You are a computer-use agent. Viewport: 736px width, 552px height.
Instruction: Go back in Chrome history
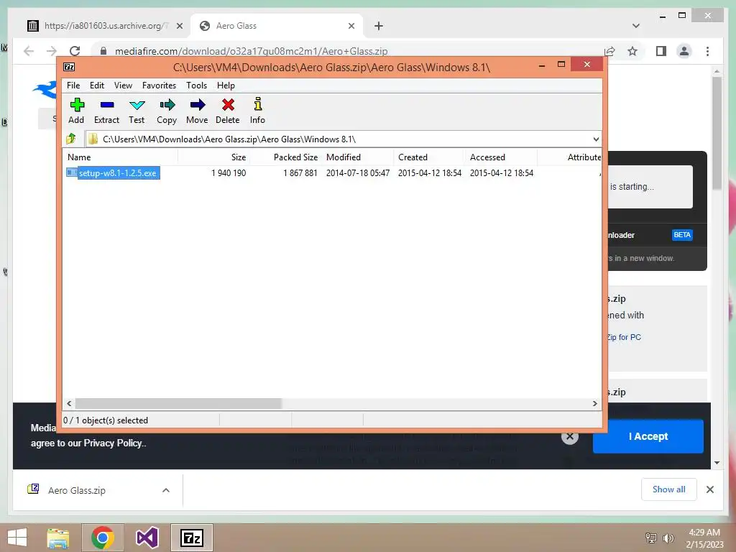(29, 51)
